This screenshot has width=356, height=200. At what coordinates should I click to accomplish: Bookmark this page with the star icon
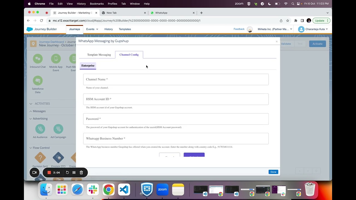coord(288,21)
